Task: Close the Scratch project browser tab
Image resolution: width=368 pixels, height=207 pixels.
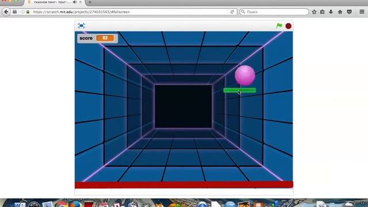Action: (x=80, y=2)
